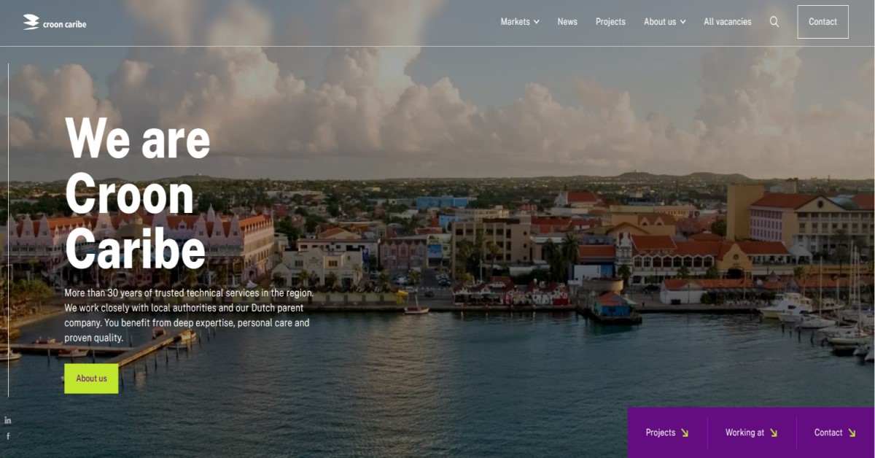Click the arrow icon beside purple-bar Contact
This screenshot has height=458, width=875.
coord(852,432)
